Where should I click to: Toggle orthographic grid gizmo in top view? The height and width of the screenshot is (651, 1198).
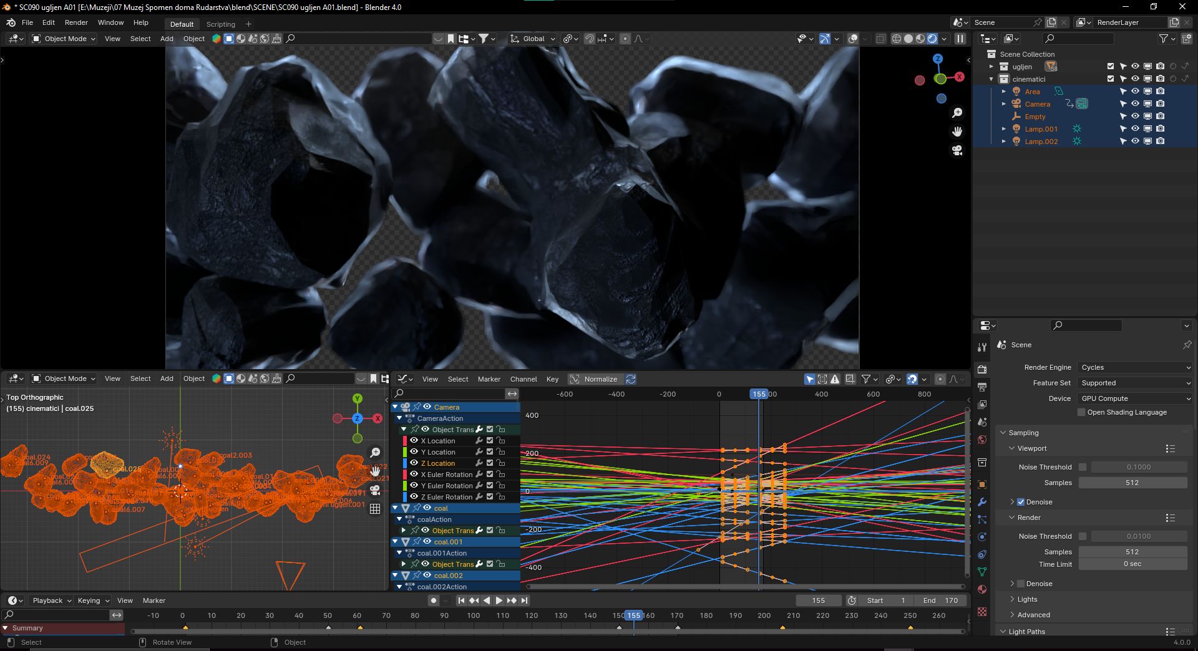coord(375,509)
